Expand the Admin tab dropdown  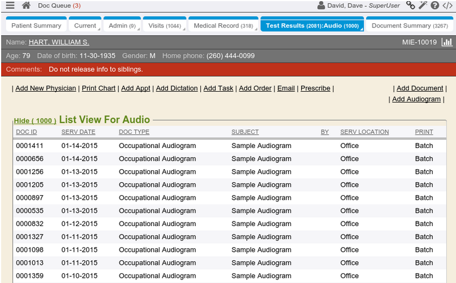[x=139, y=29]
